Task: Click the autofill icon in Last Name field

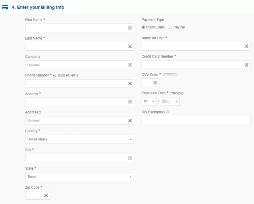Action: (x=130, y=47)
